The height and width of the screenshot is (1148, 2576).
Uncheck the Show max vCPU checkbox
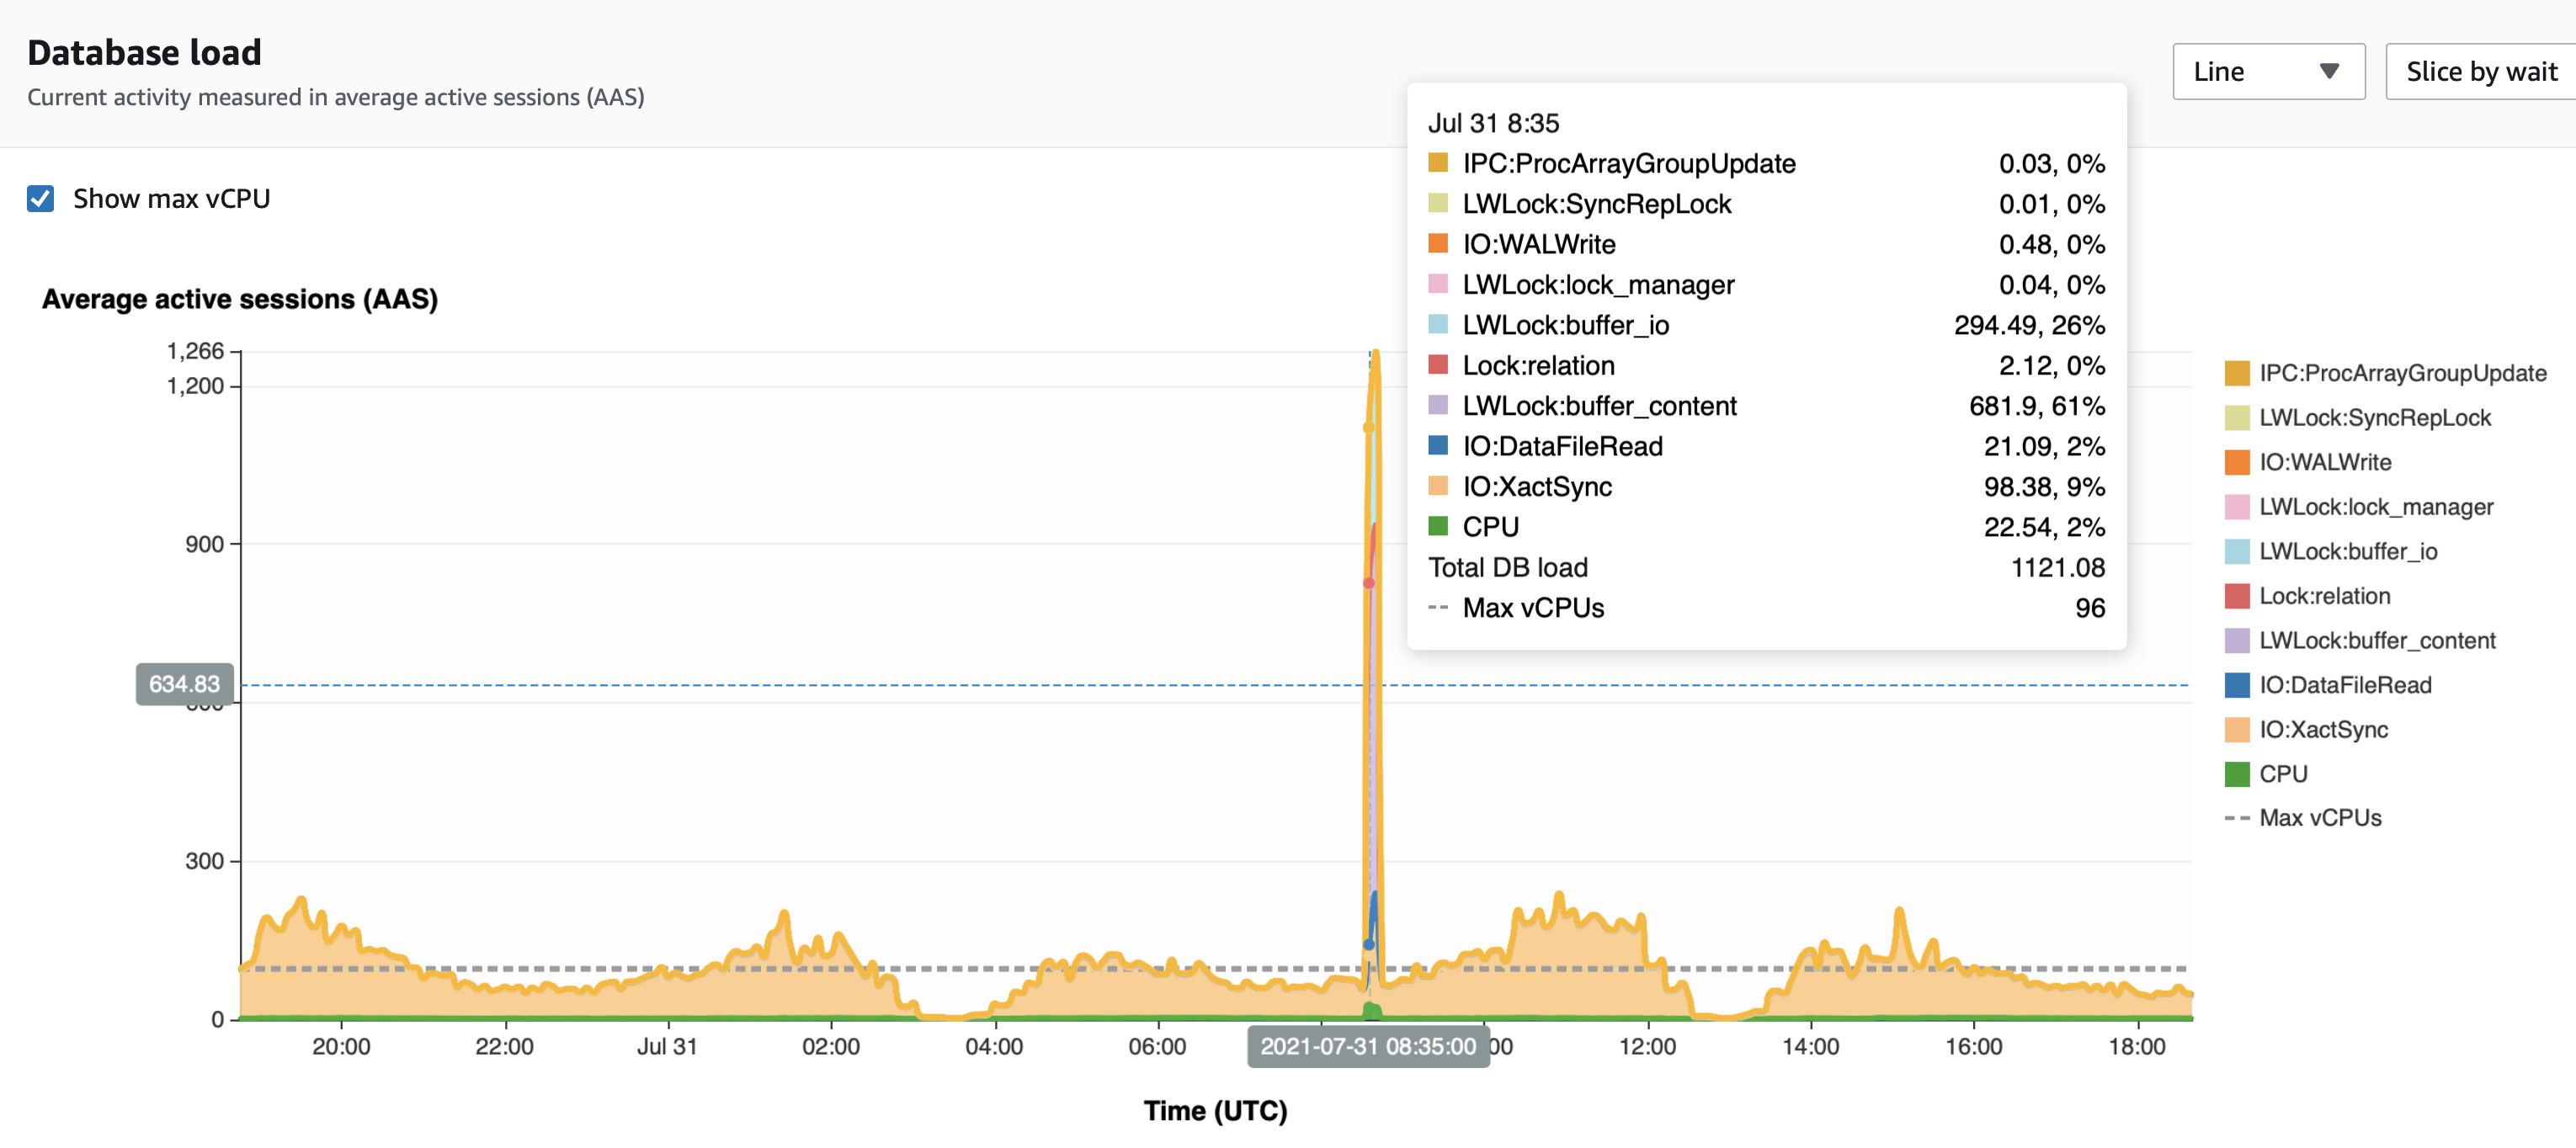41,199
